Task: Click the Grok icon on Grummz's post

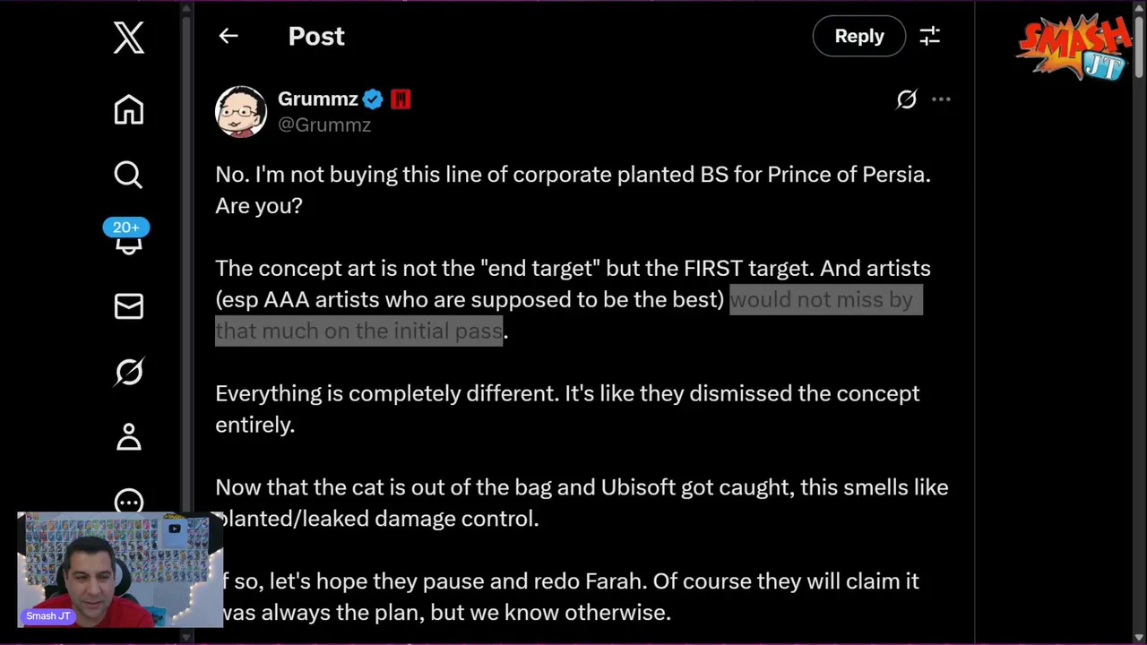Action: (x=906, y=99)
